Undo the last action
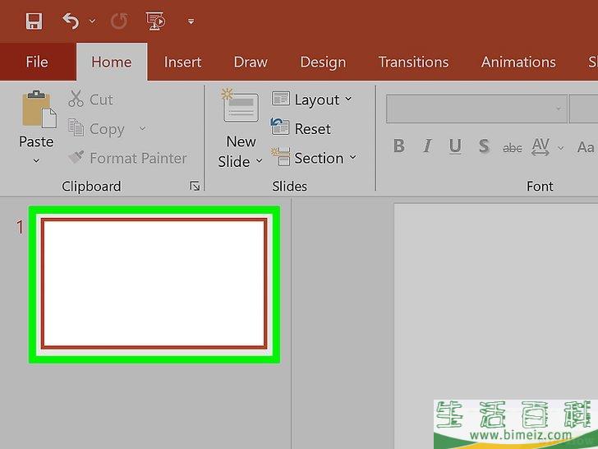Image resolution: width=598 pixels, height=449 pixels. [71, 21]
